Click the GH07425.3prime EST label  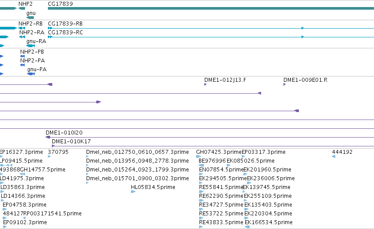[x=219, y=152]
